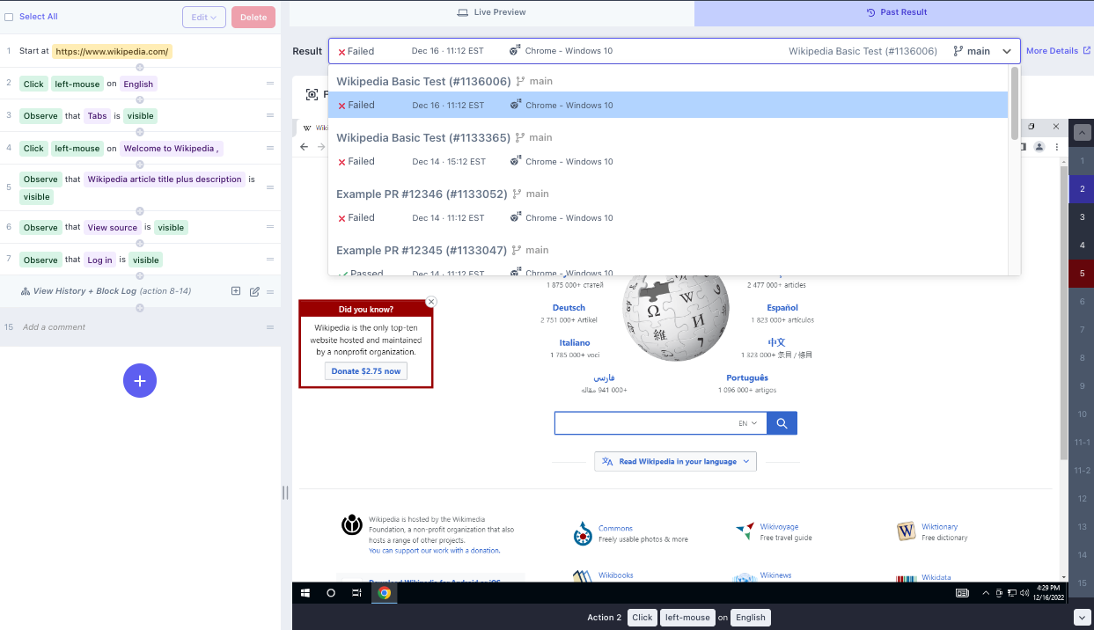Open the More Details link

[x=1058, y=51]
